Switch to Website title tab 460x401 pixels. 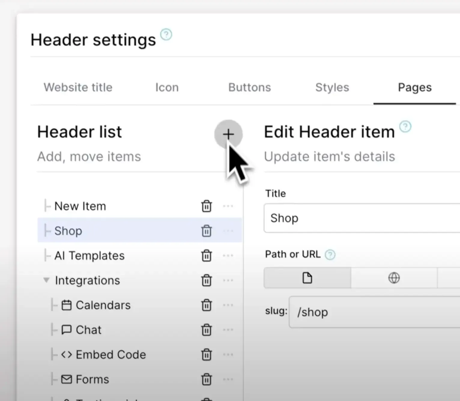(78, 87)
